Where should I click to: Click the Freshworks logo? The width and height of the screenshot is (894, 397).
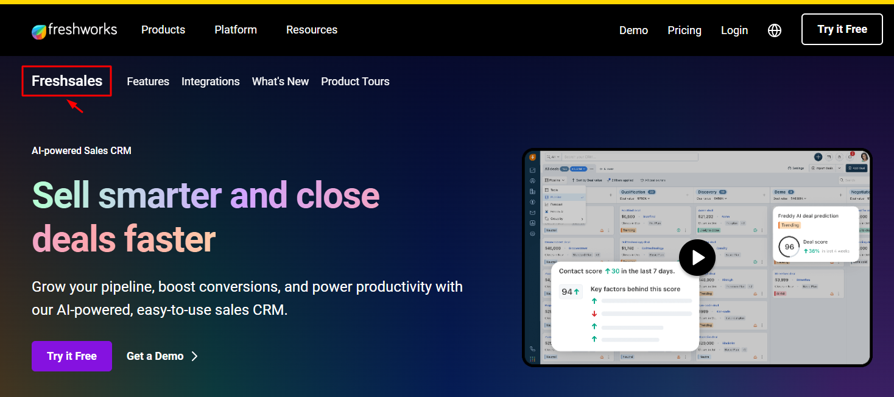pos(74,30)
